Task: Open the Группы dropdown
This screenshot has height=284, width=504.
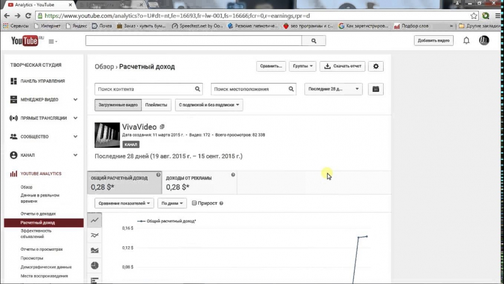Action: point(302,66)
